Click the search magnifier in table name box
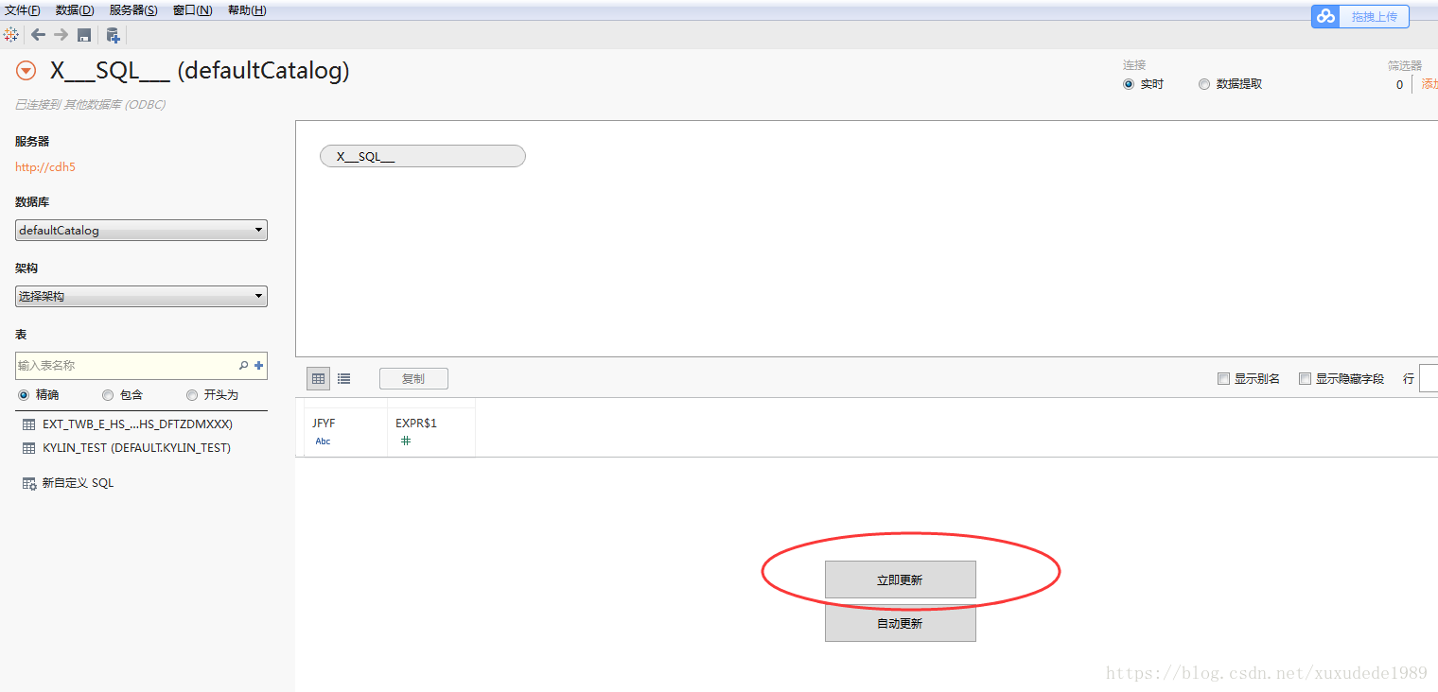The height and width of the screenshot is (692, 1438). pyautogui.click(x=243, y=365)
